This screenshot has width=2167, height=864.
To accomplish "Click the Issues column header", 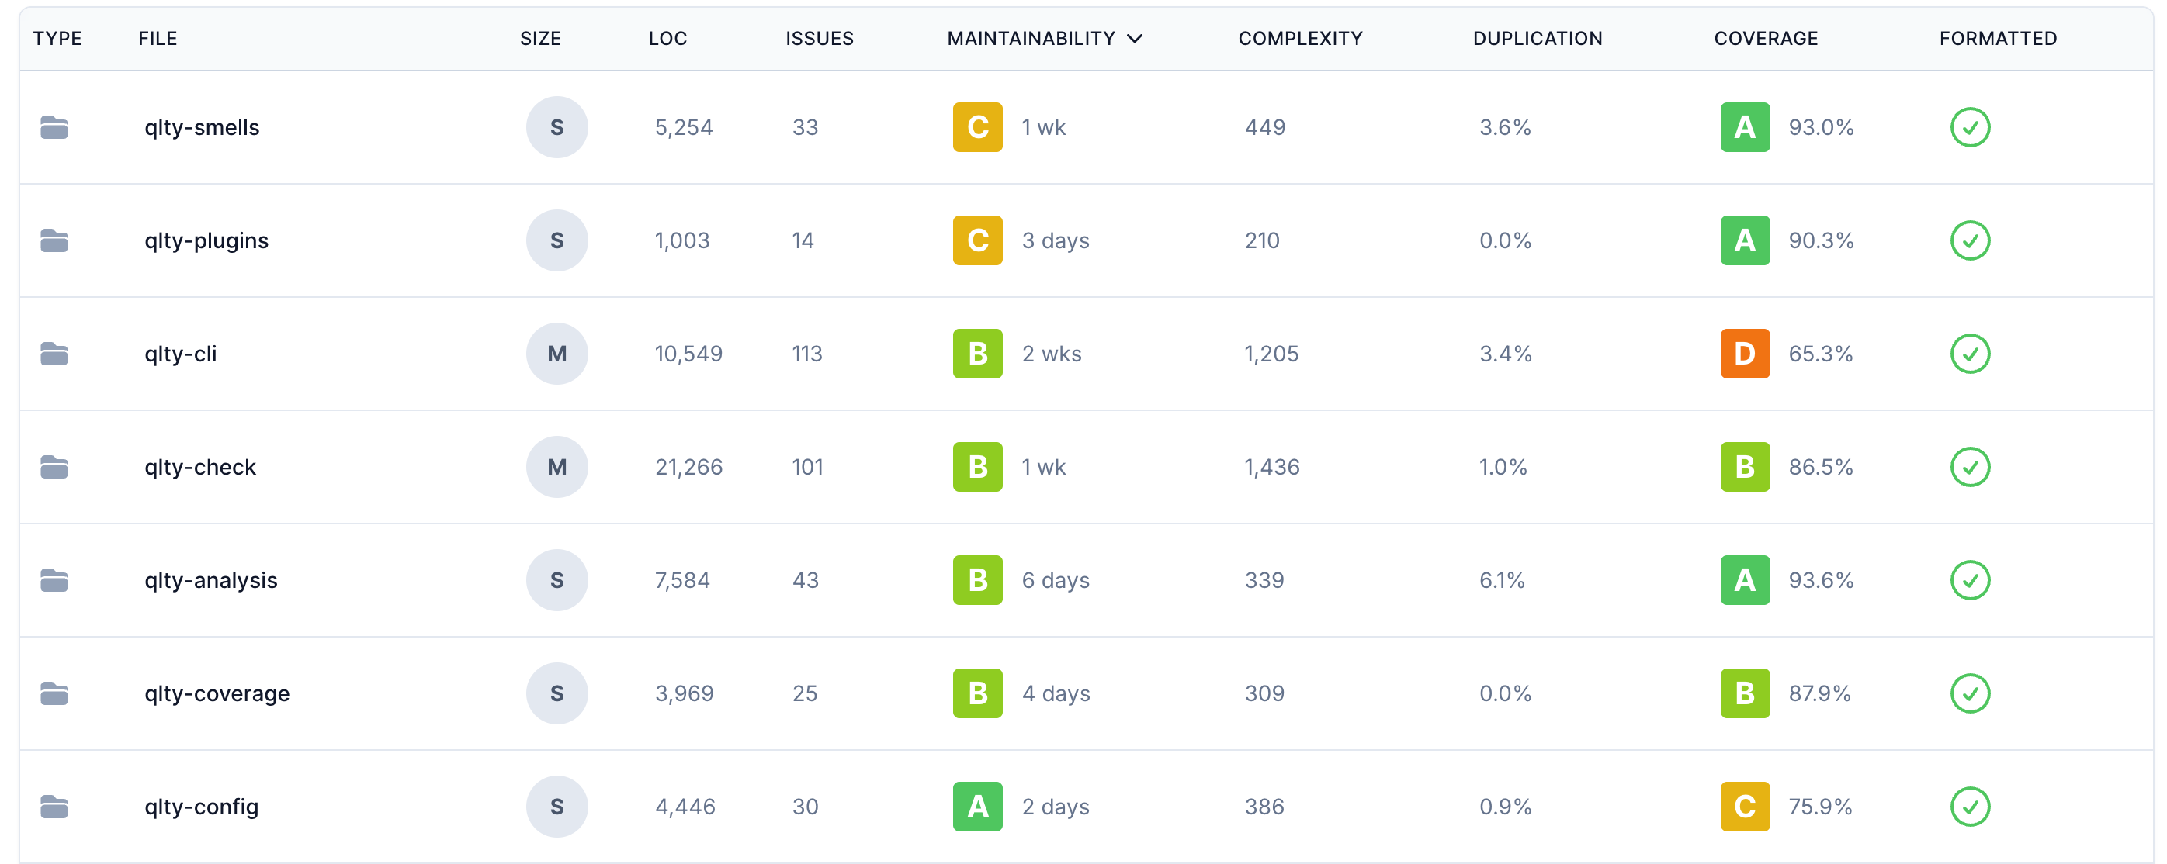I will pos(819,39).
